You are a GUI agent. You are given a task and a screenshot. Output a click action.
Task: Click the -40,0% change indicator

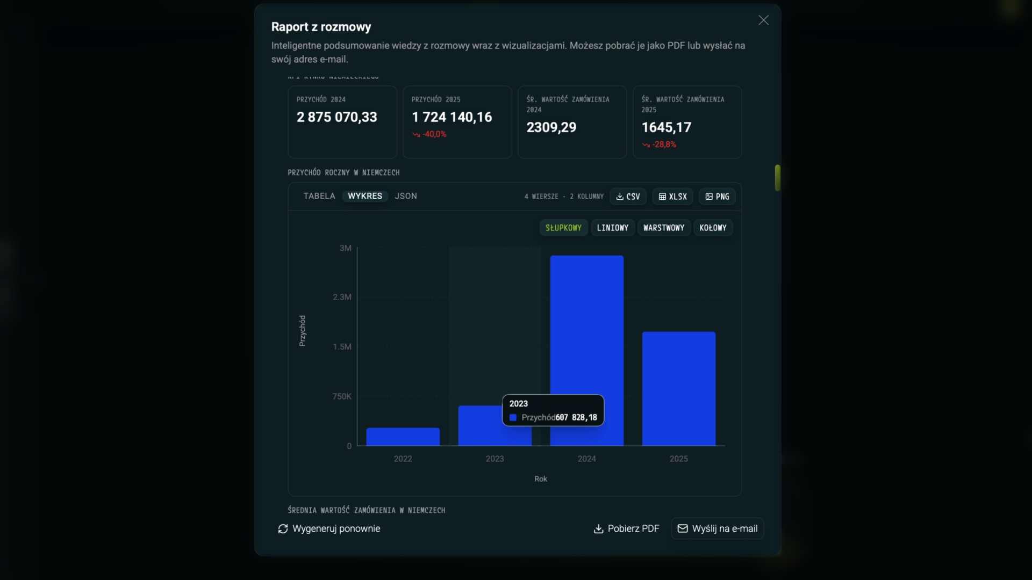click(x=429, y=134)
